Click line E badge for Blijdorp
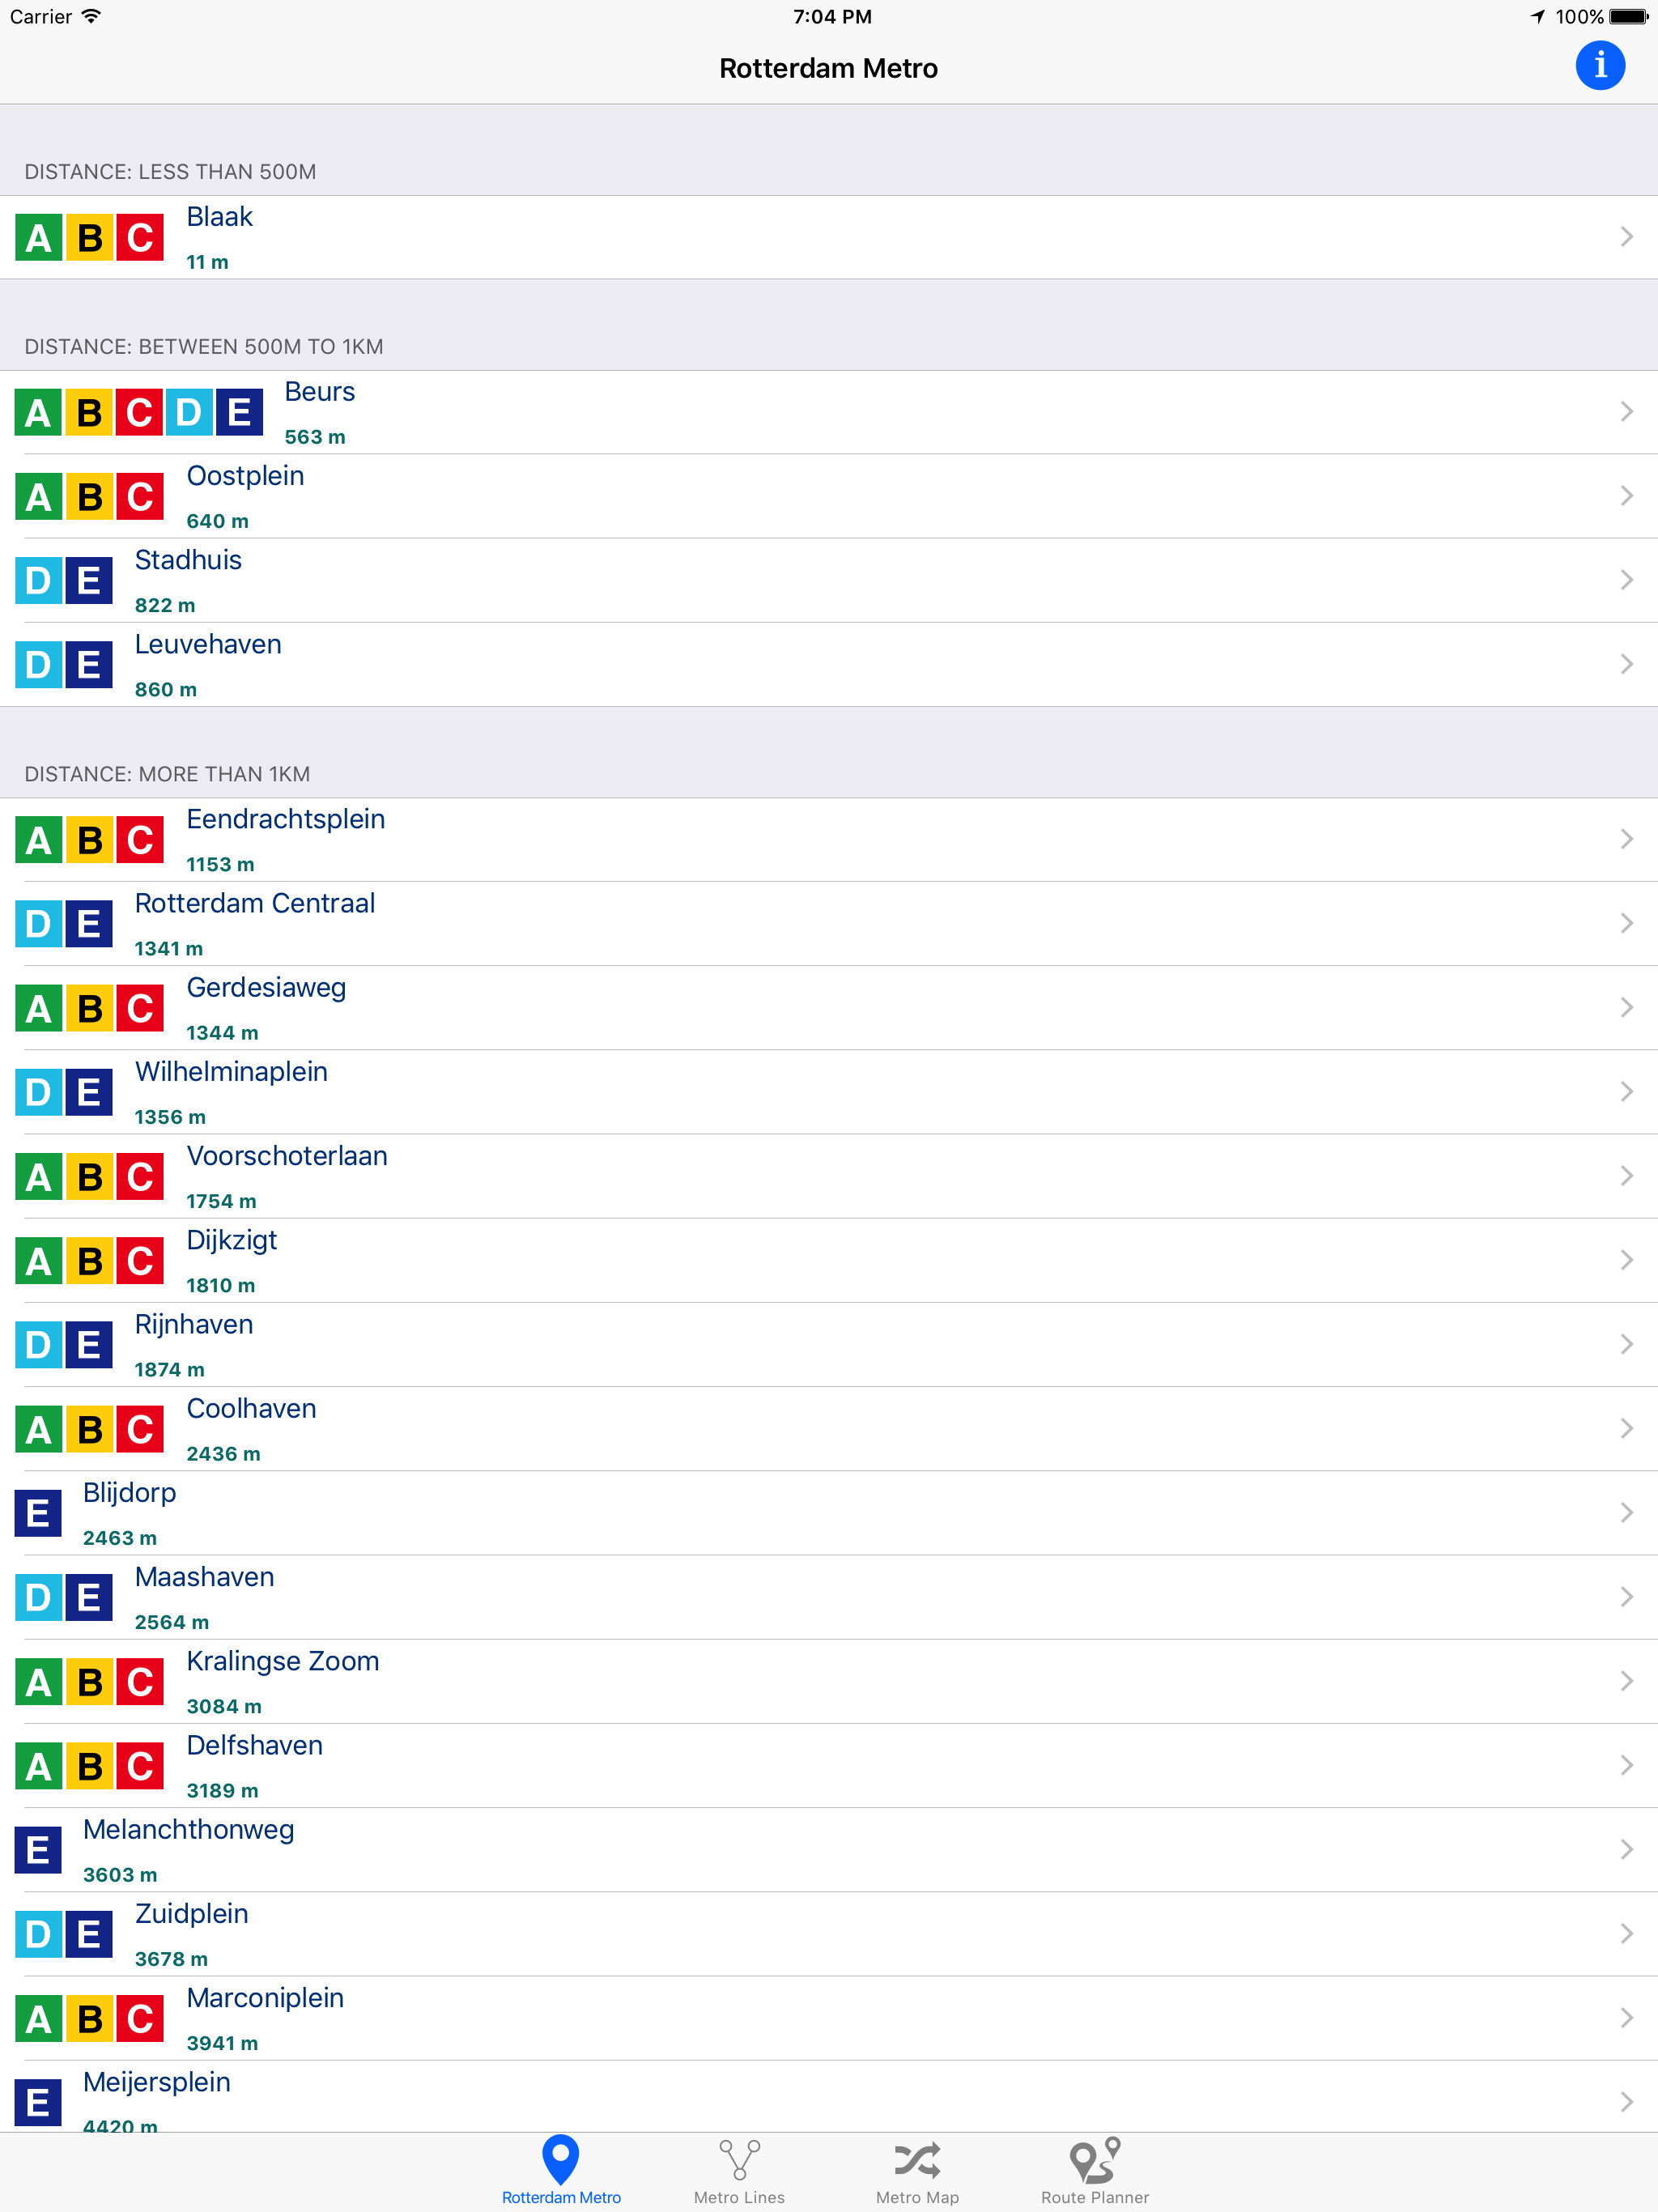1658x2212 pixels. (38, 1513)
